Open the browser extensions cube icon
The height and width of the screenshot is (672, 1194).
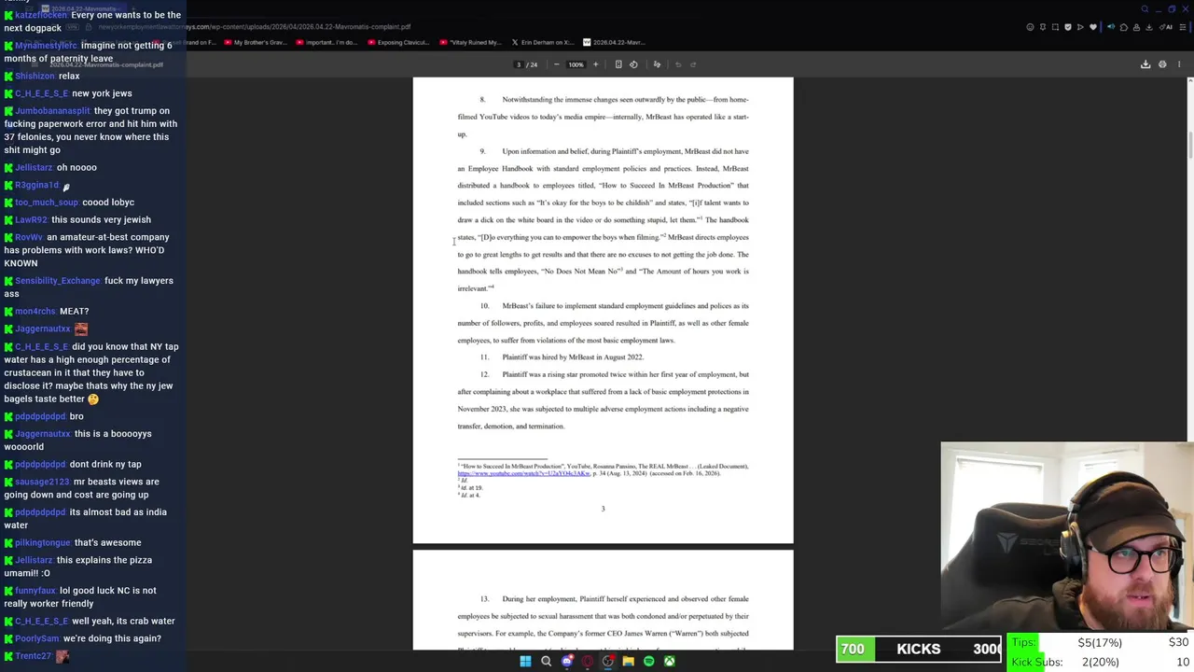[1123, 27]
